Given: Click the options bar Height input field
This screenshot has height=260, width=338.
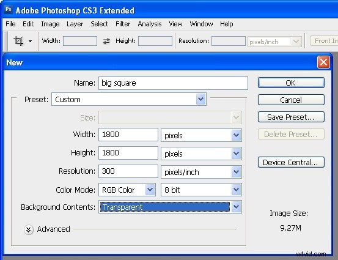Looking at the screenshot, I should pyautogui.click(x=155, y=41).
